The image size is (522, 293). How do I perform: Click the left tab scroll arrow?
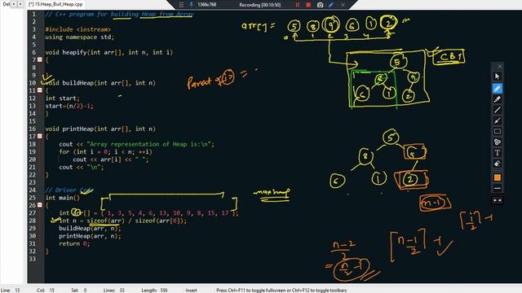tap(14, 4)
